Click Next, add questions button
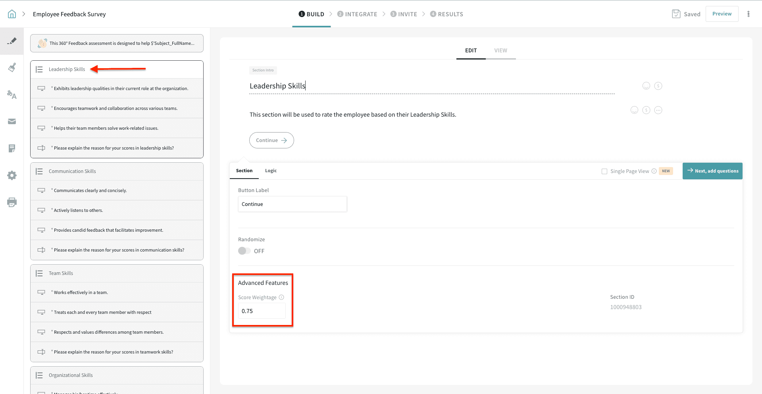 click(712, 171)
